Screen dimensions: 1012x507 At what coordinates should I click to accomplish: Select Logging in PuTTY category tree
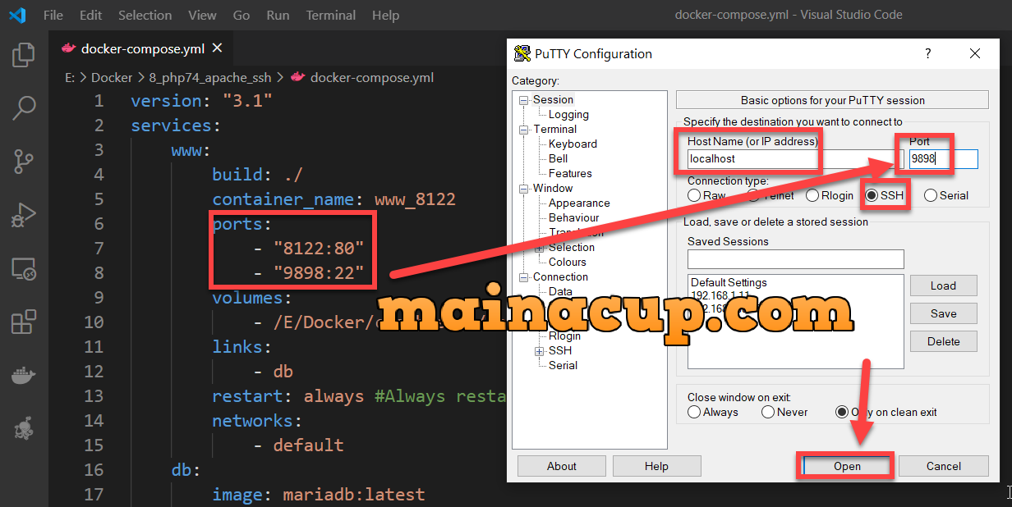point(568,114)
